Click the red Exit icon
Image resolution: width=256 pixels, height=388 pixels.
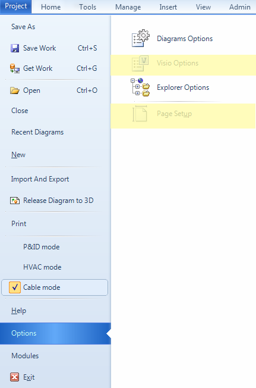click(15, 377)
